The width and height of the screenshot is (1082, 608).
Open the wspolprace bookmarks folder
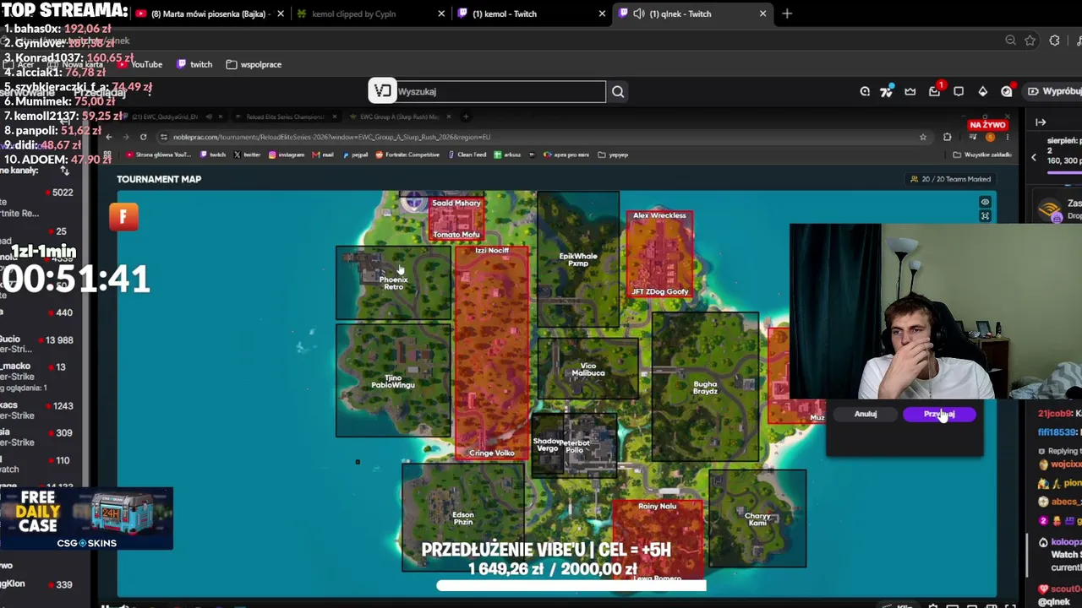[254, 64]
